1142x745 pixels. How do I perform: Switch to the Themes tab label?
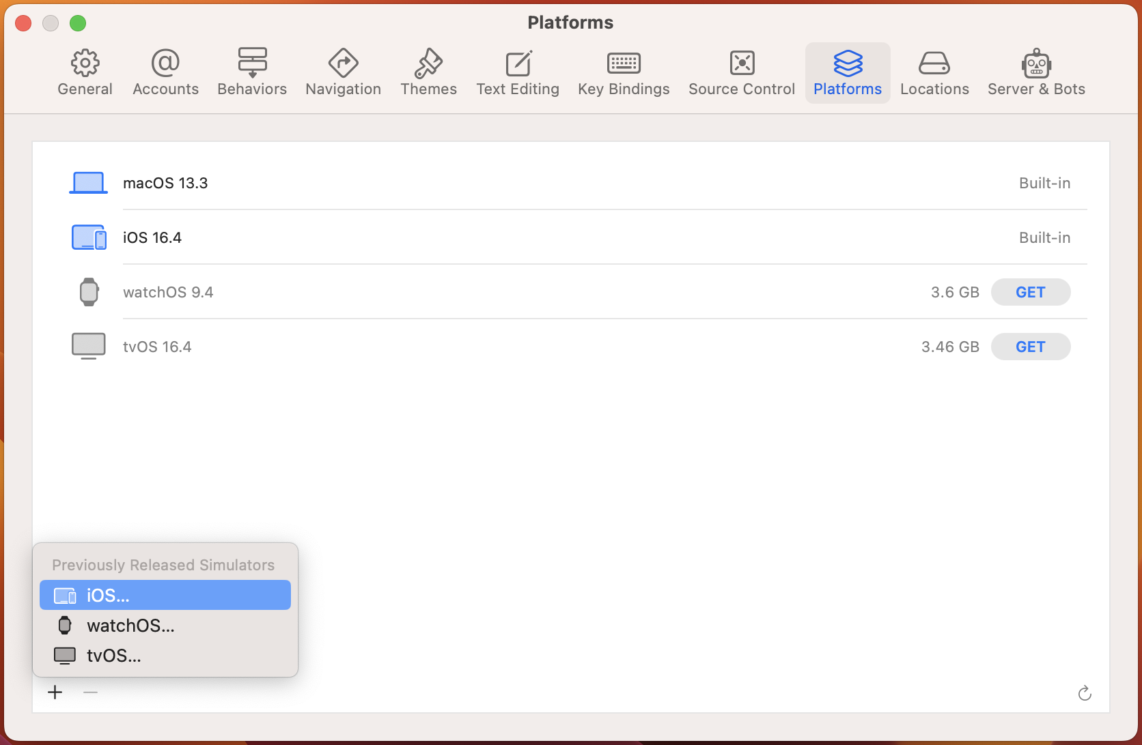click(x=428, y=89)
